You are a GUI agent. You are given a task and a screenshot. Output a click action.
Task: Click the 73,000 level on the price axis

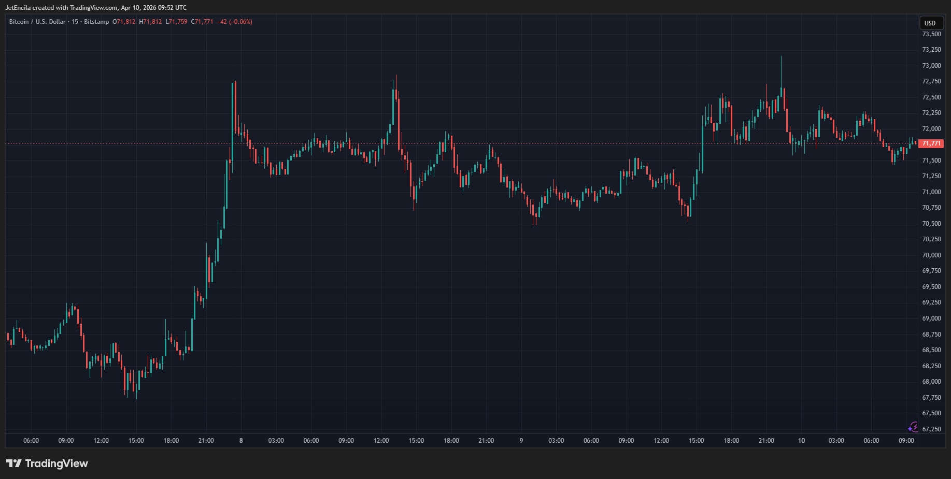[x=931, y=66]
